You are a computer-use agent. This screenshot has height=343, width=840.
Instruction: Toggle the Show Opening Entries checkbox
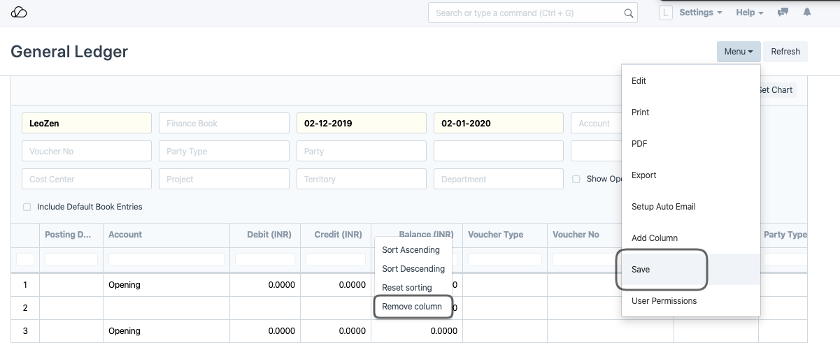point(576,179)
